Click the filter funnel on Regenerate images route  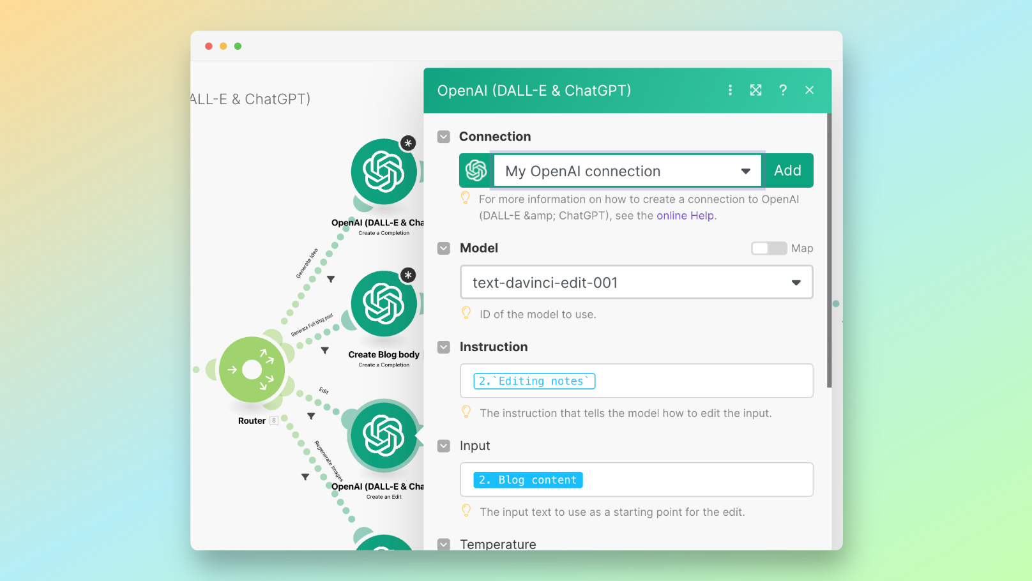[x=305, y=477]
